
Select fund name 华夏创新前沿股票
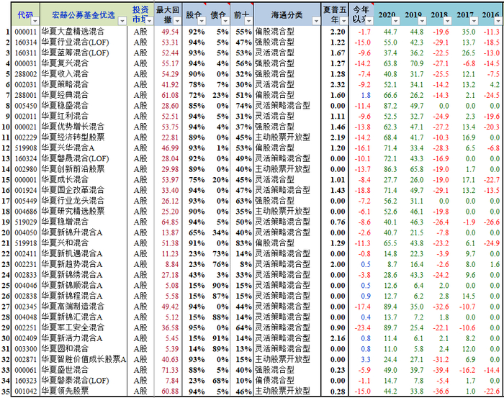(x=73, y=169)
